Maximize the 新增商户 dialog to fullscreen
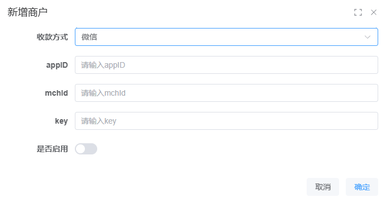 coord(358,12)
